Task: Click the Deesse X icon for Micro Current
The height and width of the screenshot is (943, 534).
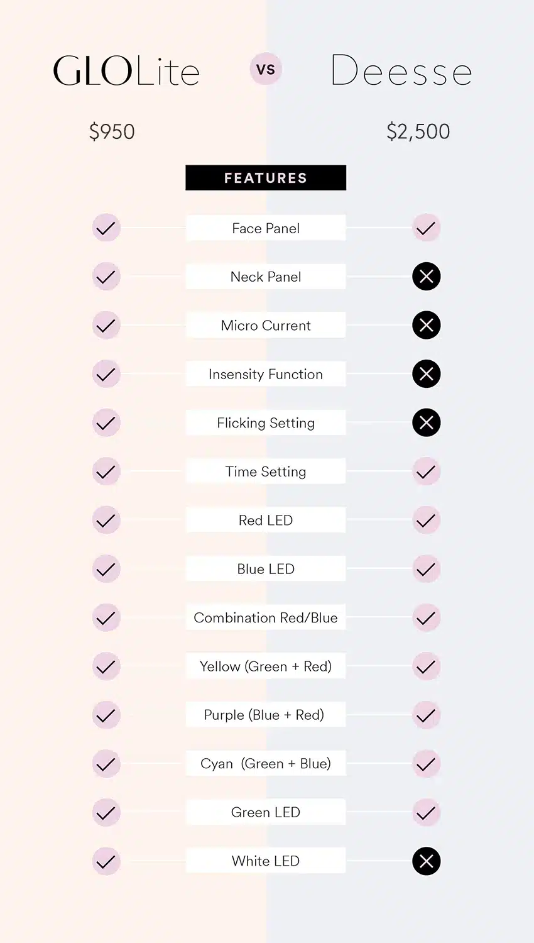Action: click(426, 325)
